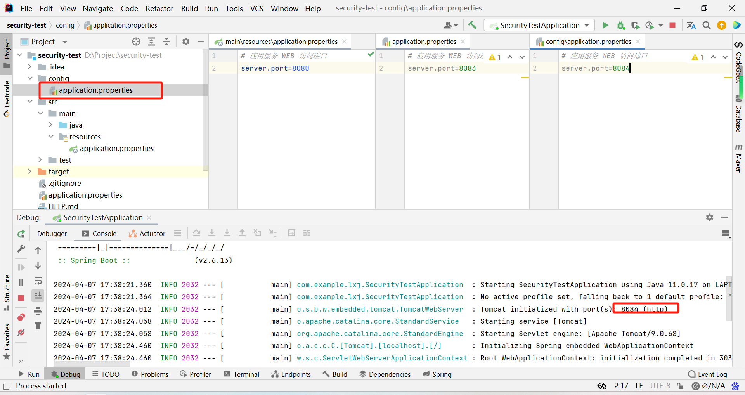Open the SecurityTestApplication run configuration dropdown
745x395 pixels.
(x=540, y=25)
